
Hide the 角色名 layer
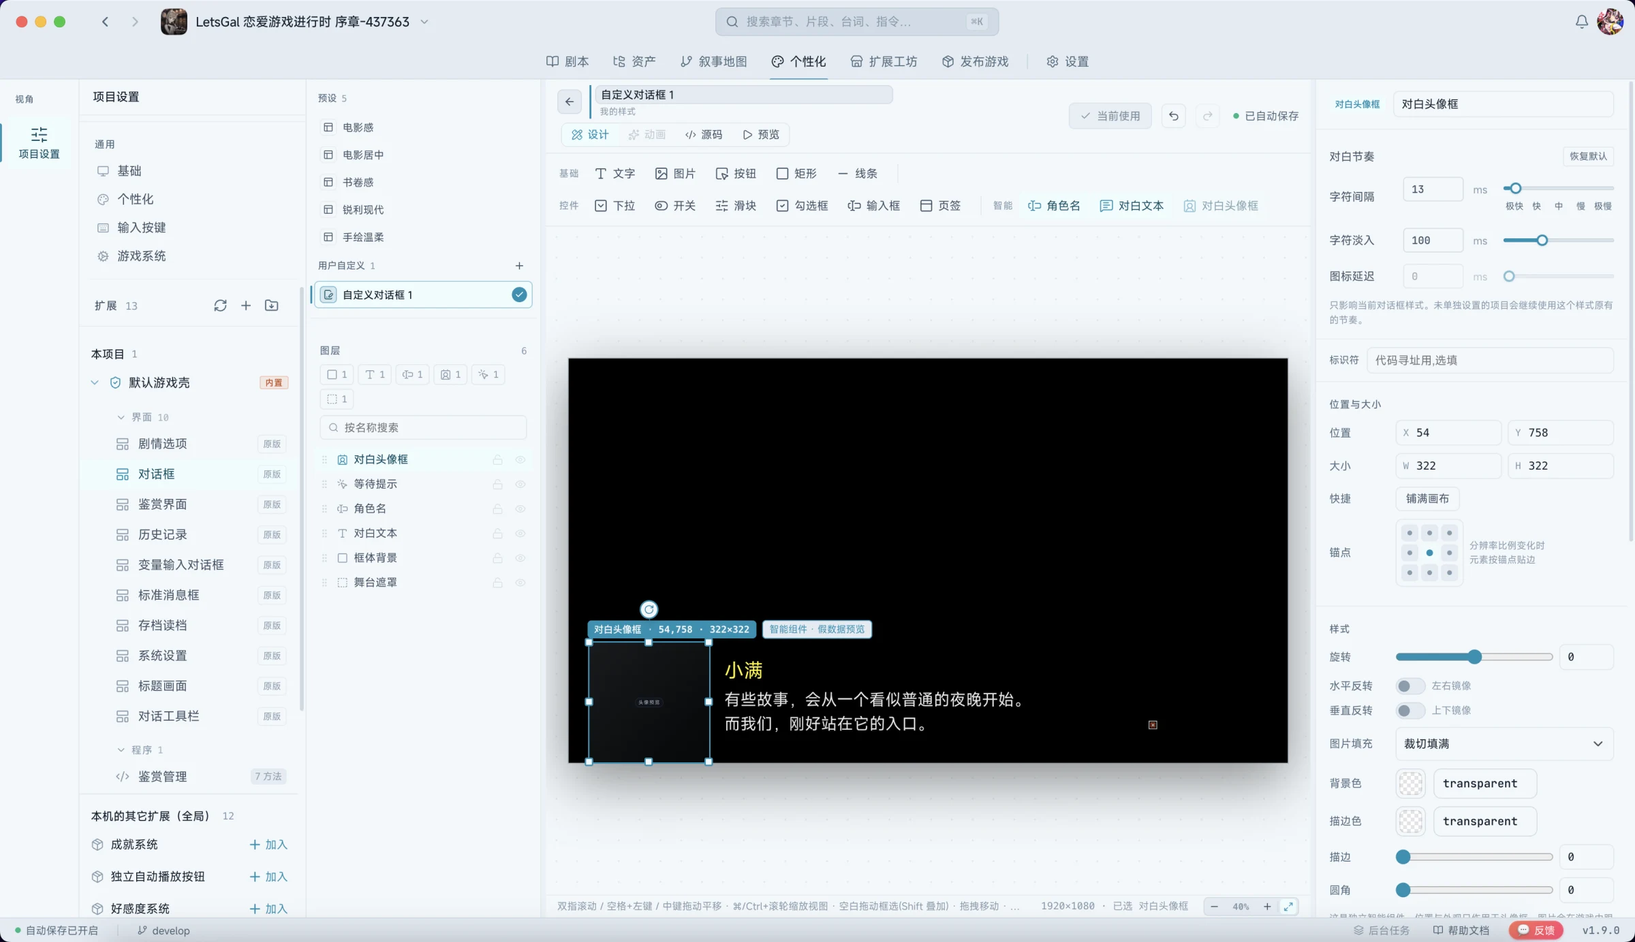[x=520, y=508]
